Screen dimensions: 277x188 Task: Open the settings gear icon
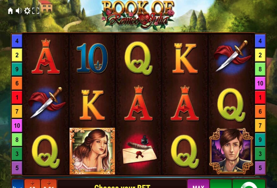27,11
